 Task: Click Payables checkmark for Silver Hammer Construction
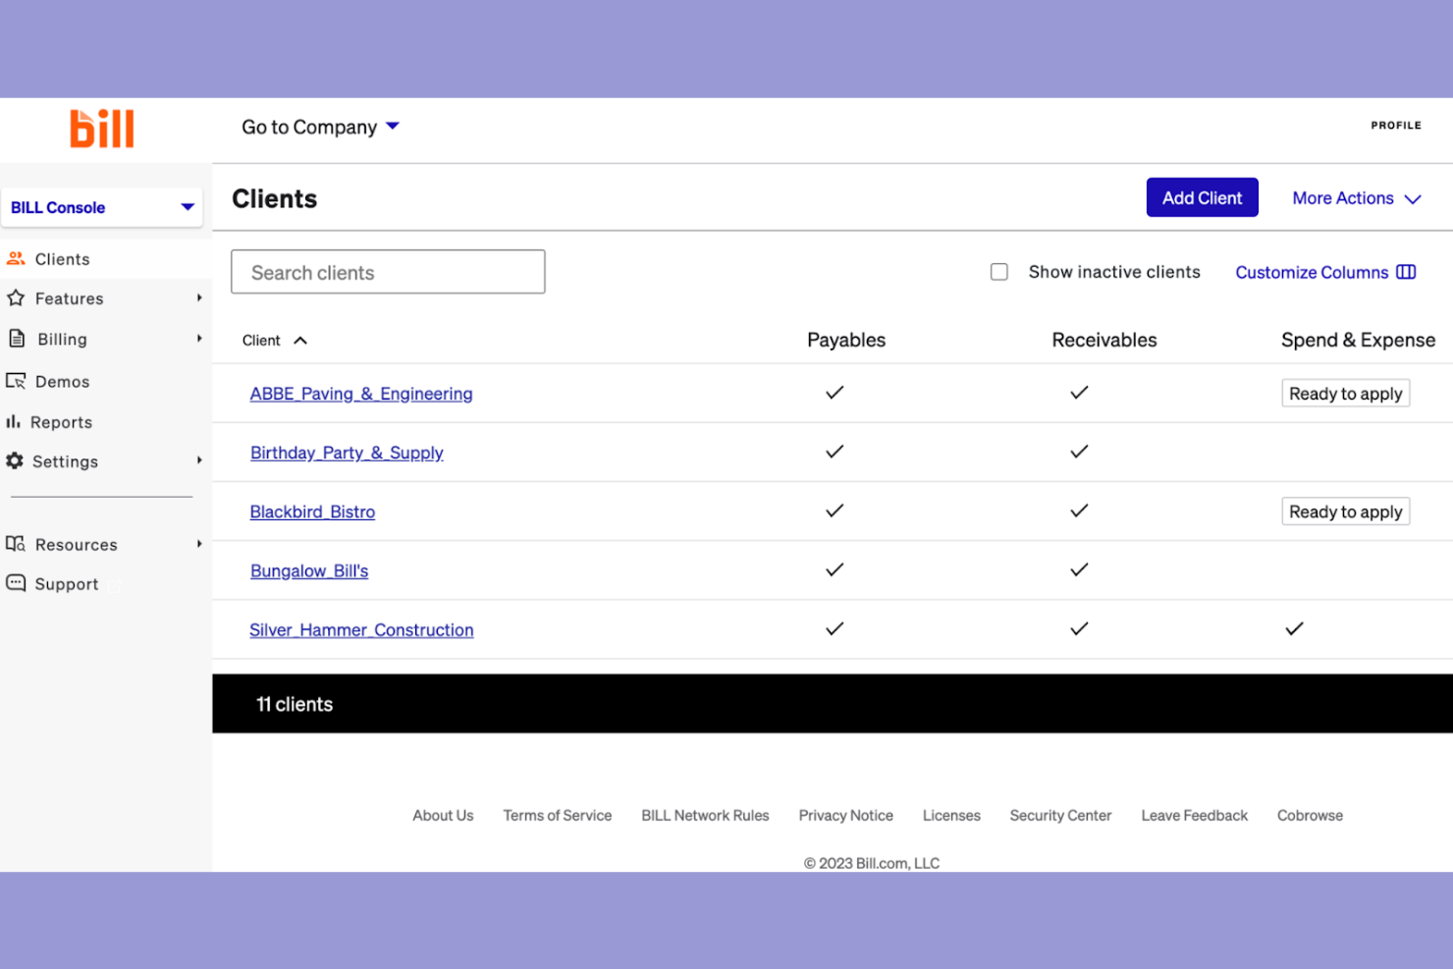[834, 628]
